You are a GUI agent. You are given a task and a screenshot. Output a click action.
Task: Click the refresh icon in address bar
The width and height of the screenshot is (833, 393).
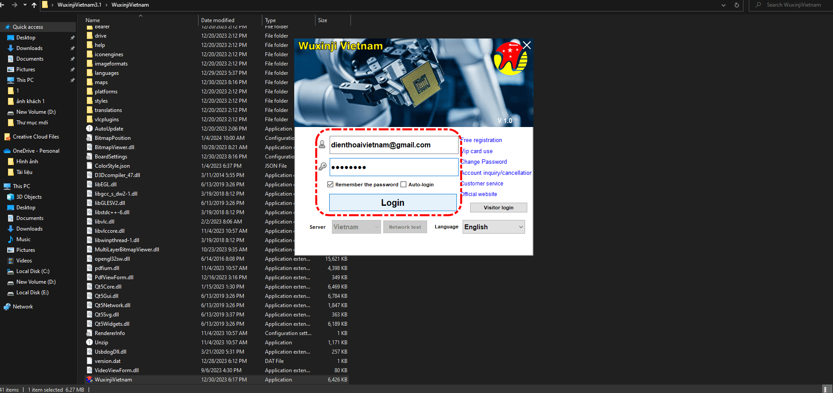(x=736, y=5)
